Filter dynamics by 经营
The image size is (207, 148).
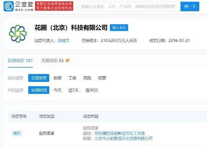click(x=102, y=78)
